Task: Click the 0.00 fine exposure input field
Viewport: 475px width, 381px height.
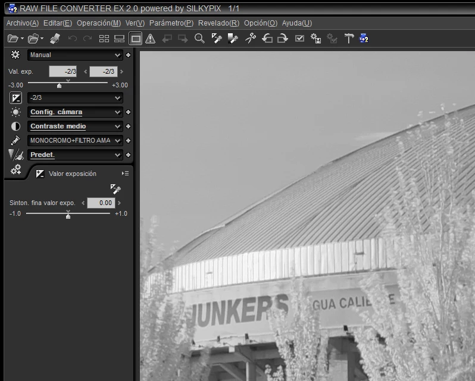Action: (101, 203)
